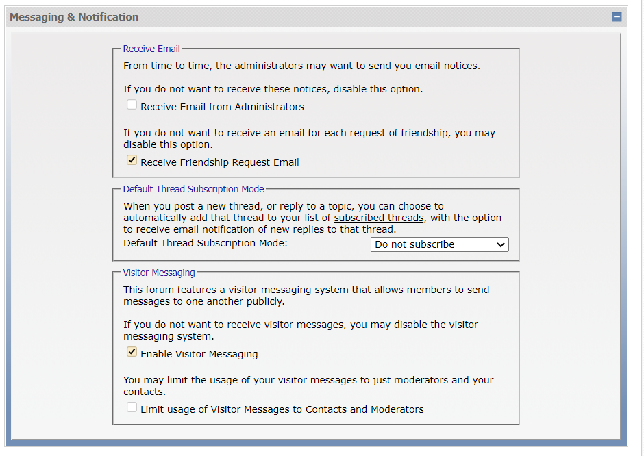This screenshot has width=644, height=456.
Task: Click the Receive Friendship Request Email label
Action: tap(220, 162)
